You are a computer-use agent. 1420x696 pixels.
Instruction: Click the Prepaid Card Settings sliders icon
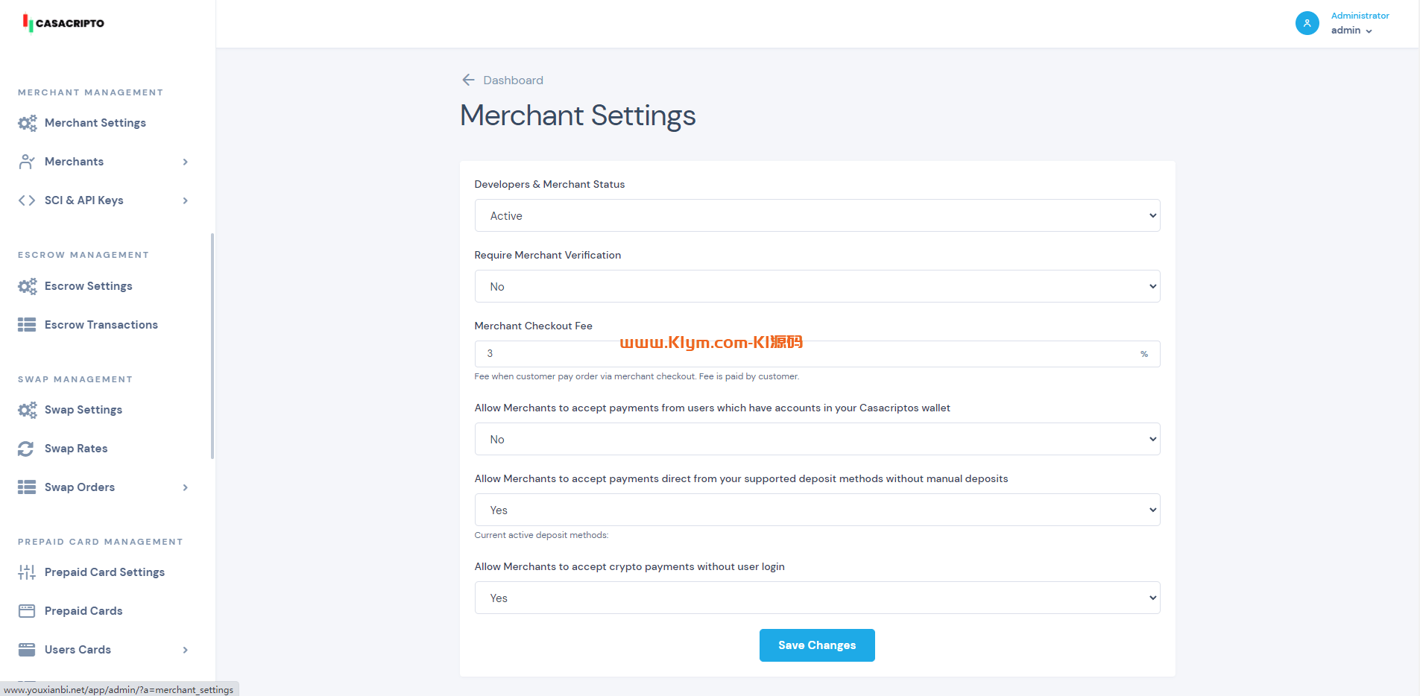pos(27,572)
